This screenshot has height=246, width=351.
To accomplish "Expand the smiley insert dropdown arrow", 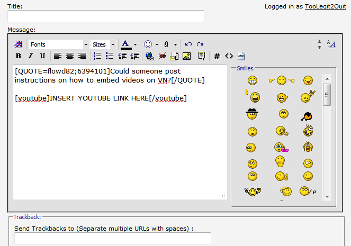I will click(x=157, y=44).
